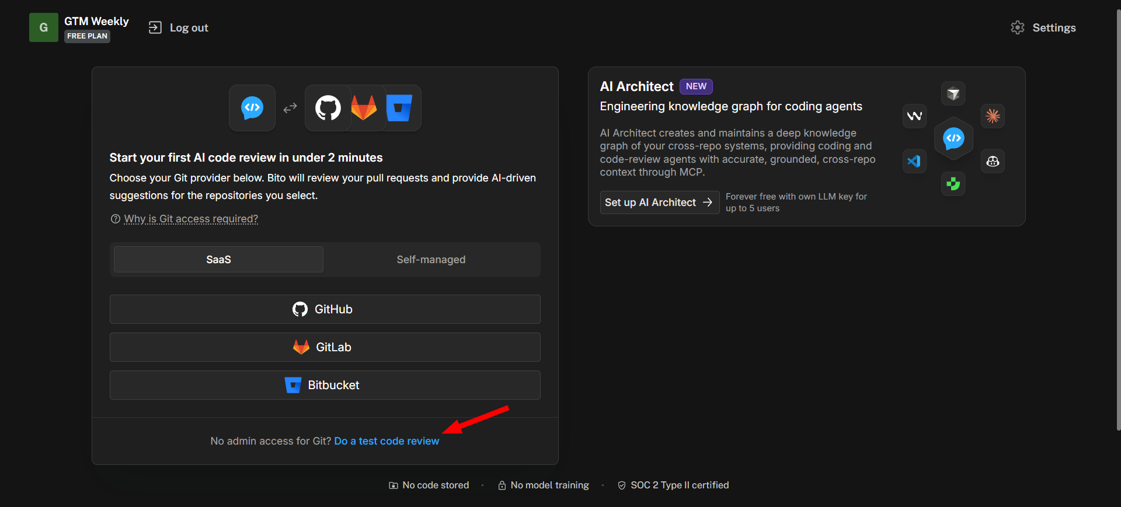1121x507 pixels.
Task: Open the 'Do a test code review' link
Action: coord(386,441)
